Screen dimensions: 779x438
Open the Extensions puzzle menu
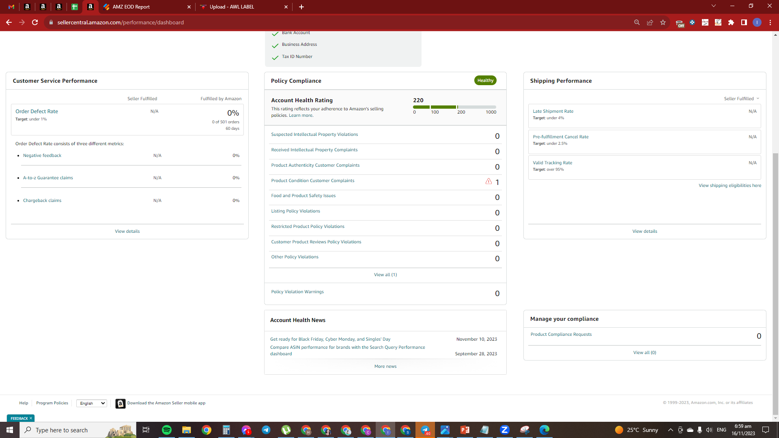[x=731, y=22]
